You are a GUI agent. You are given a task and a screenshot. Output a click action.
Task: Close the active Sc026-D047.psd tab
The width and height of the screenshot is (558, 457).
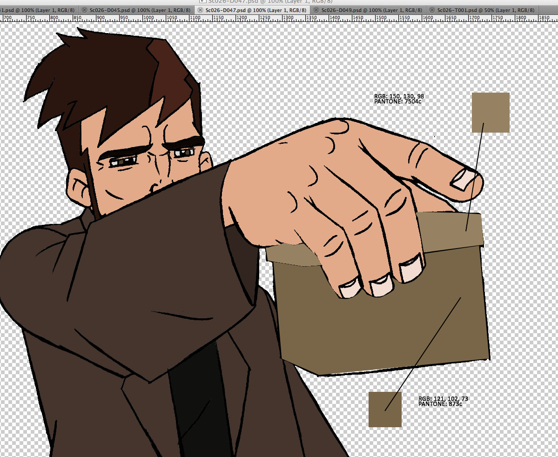[x=201, y=10]
